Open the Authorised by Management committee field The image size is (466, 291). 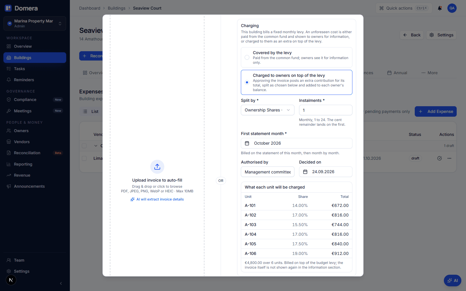267,172
